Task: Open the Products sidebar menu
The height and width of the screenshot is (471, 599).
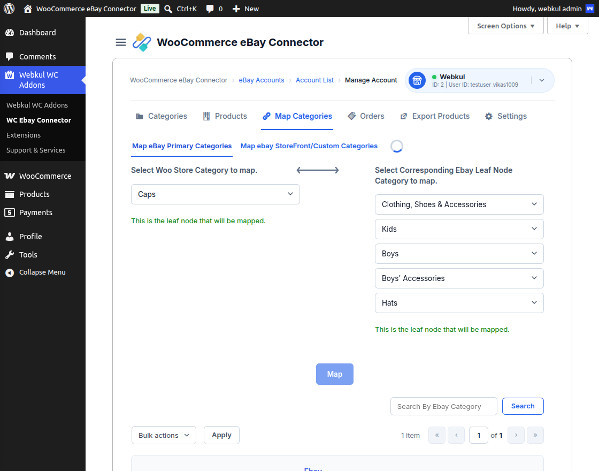Action: click(x=43, y=194)
